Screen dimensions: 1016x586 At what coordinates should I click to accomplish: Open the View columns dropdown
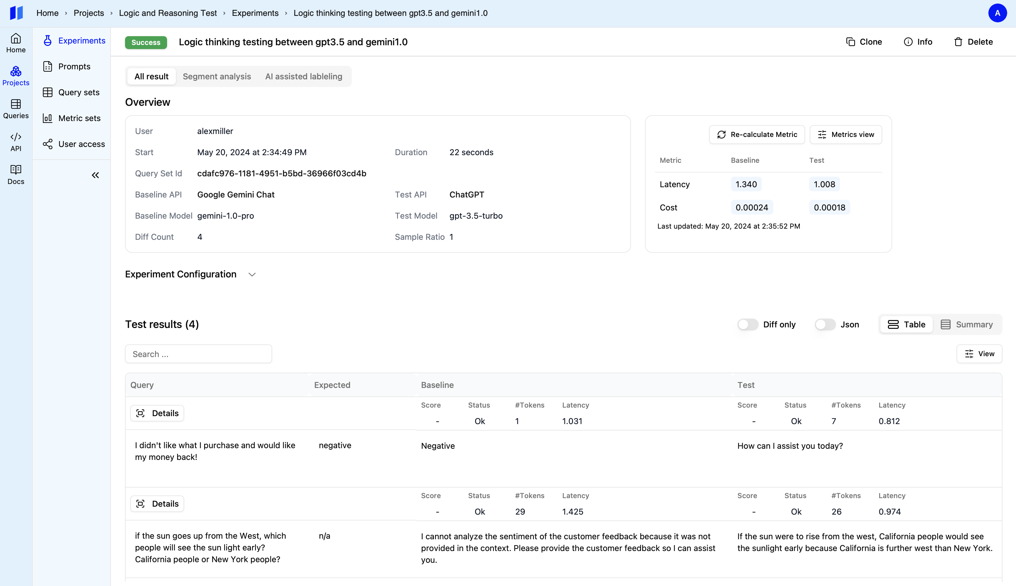[979, 354]
